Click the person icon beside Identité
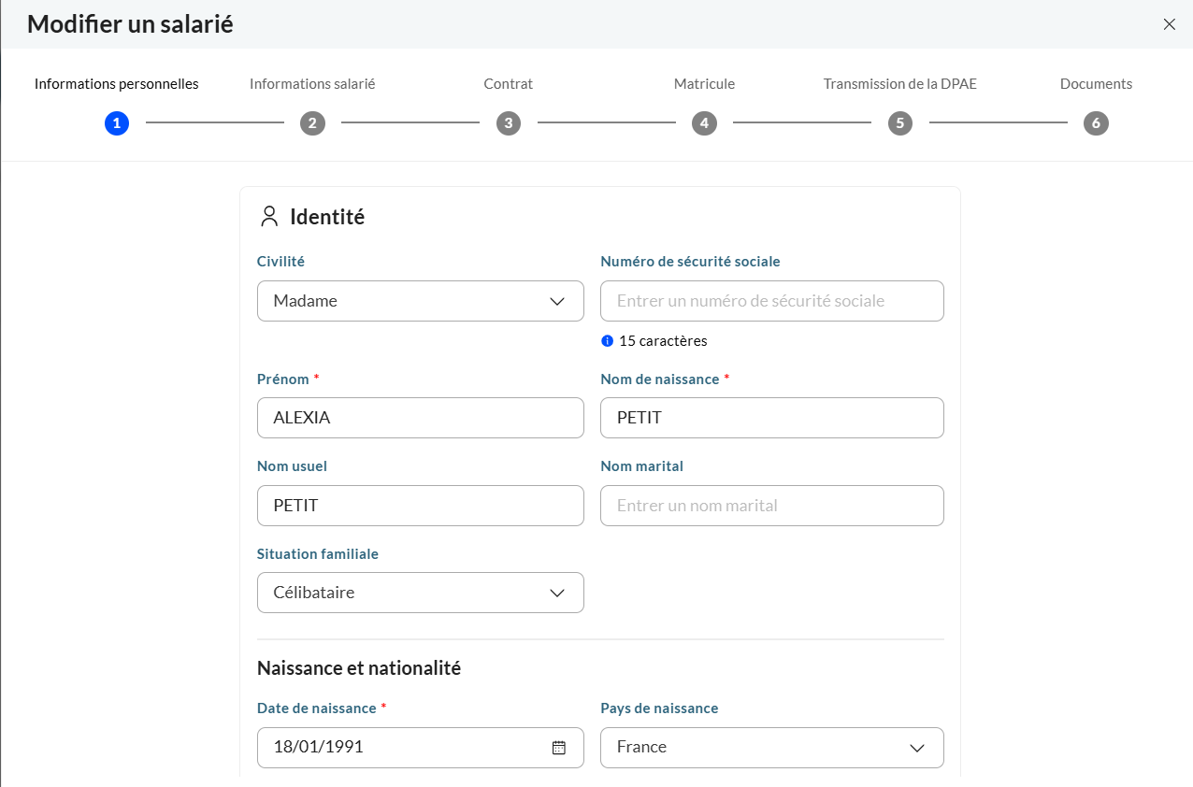The image size is (1193, 787). [x=269, y=217]
